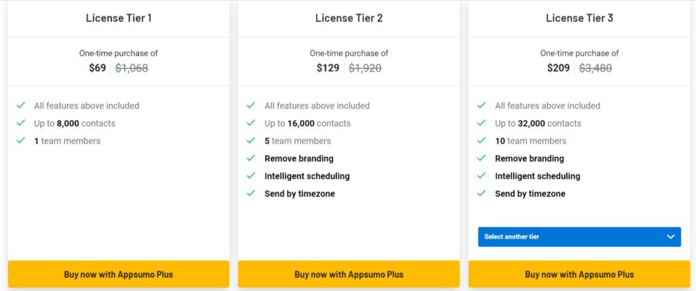Image resolution: width=696 pixels, height=291 pixels.
Task: Select the License Tier 1 heading
Action: 118,18
